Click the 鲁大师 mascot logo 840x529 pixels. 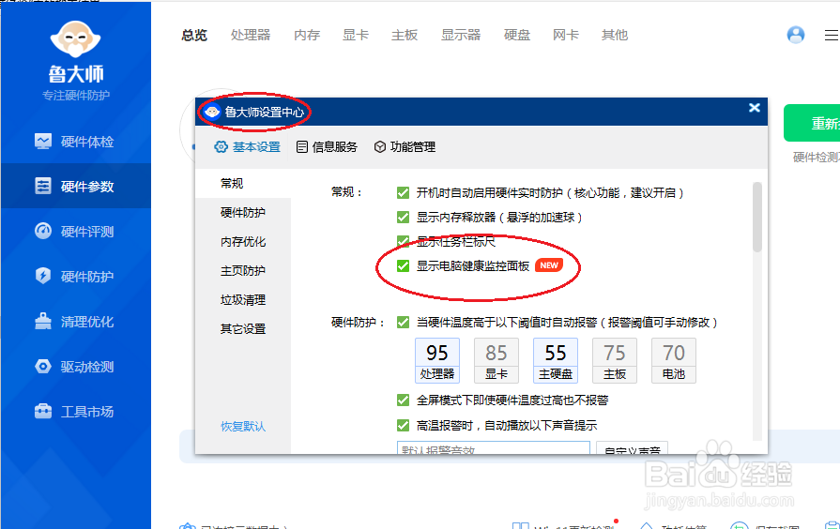75,39
